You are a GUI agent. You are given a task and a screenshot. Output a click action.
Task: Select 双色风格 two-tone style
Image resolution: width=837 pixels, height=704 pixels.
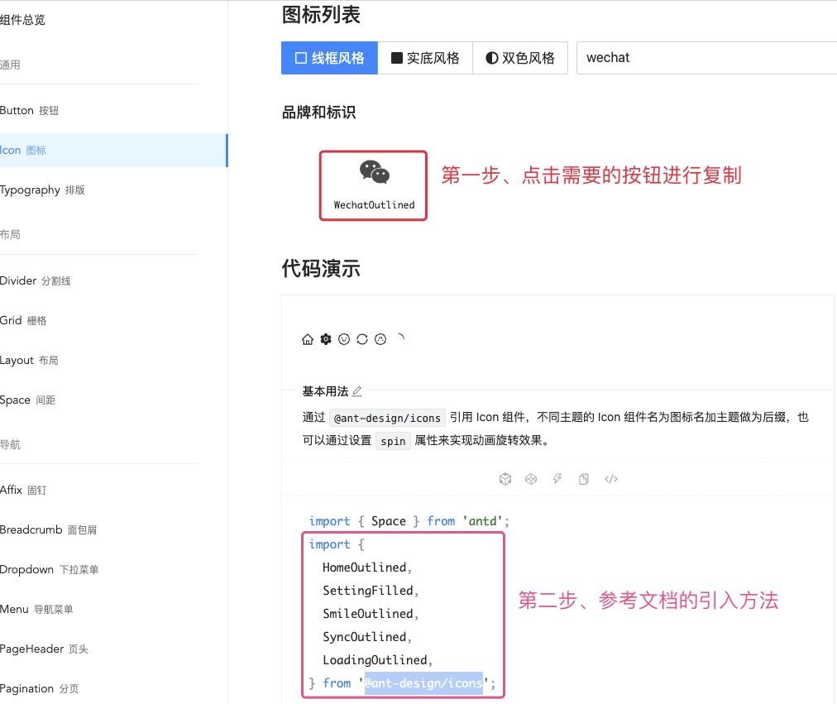[520, 58]
